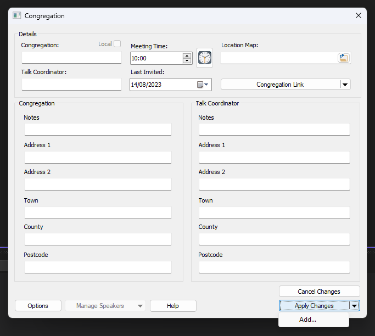Focus the Congregation name input field
375x336 pixels.
[71, 58]
